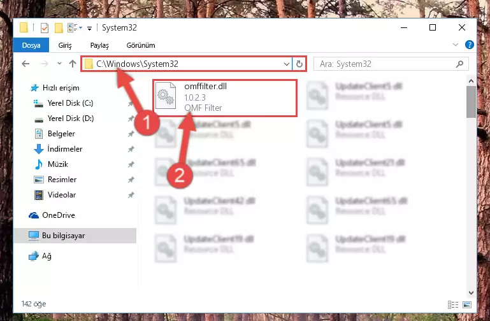Open the Dosya menu
The height and width of the screenshot is (321, 490).
[31, 45]
